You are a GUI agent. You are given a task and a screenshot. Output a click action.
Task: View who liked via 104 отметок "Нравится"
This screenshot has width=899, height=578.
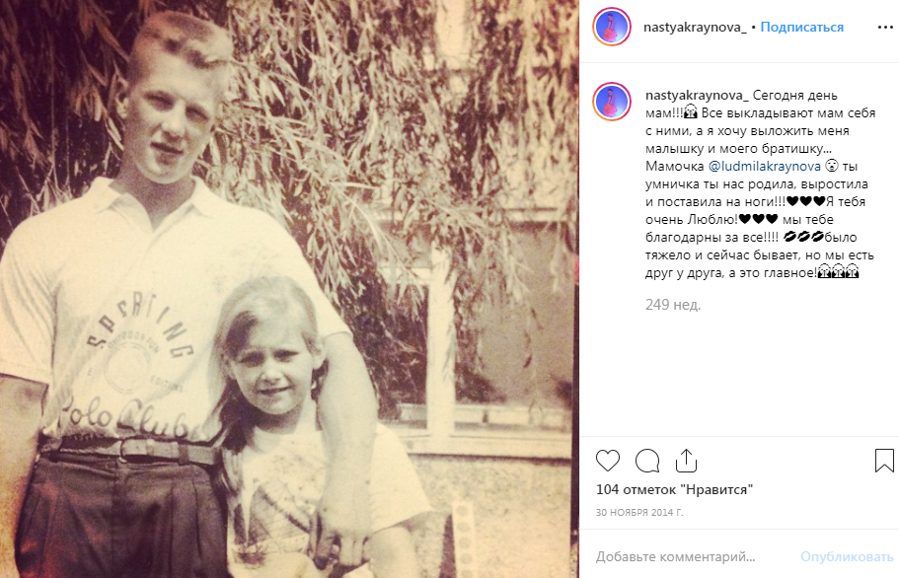674,490
